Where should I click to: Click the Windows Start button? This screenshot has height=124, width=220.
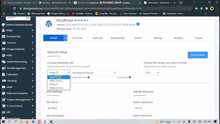(3, 122)
